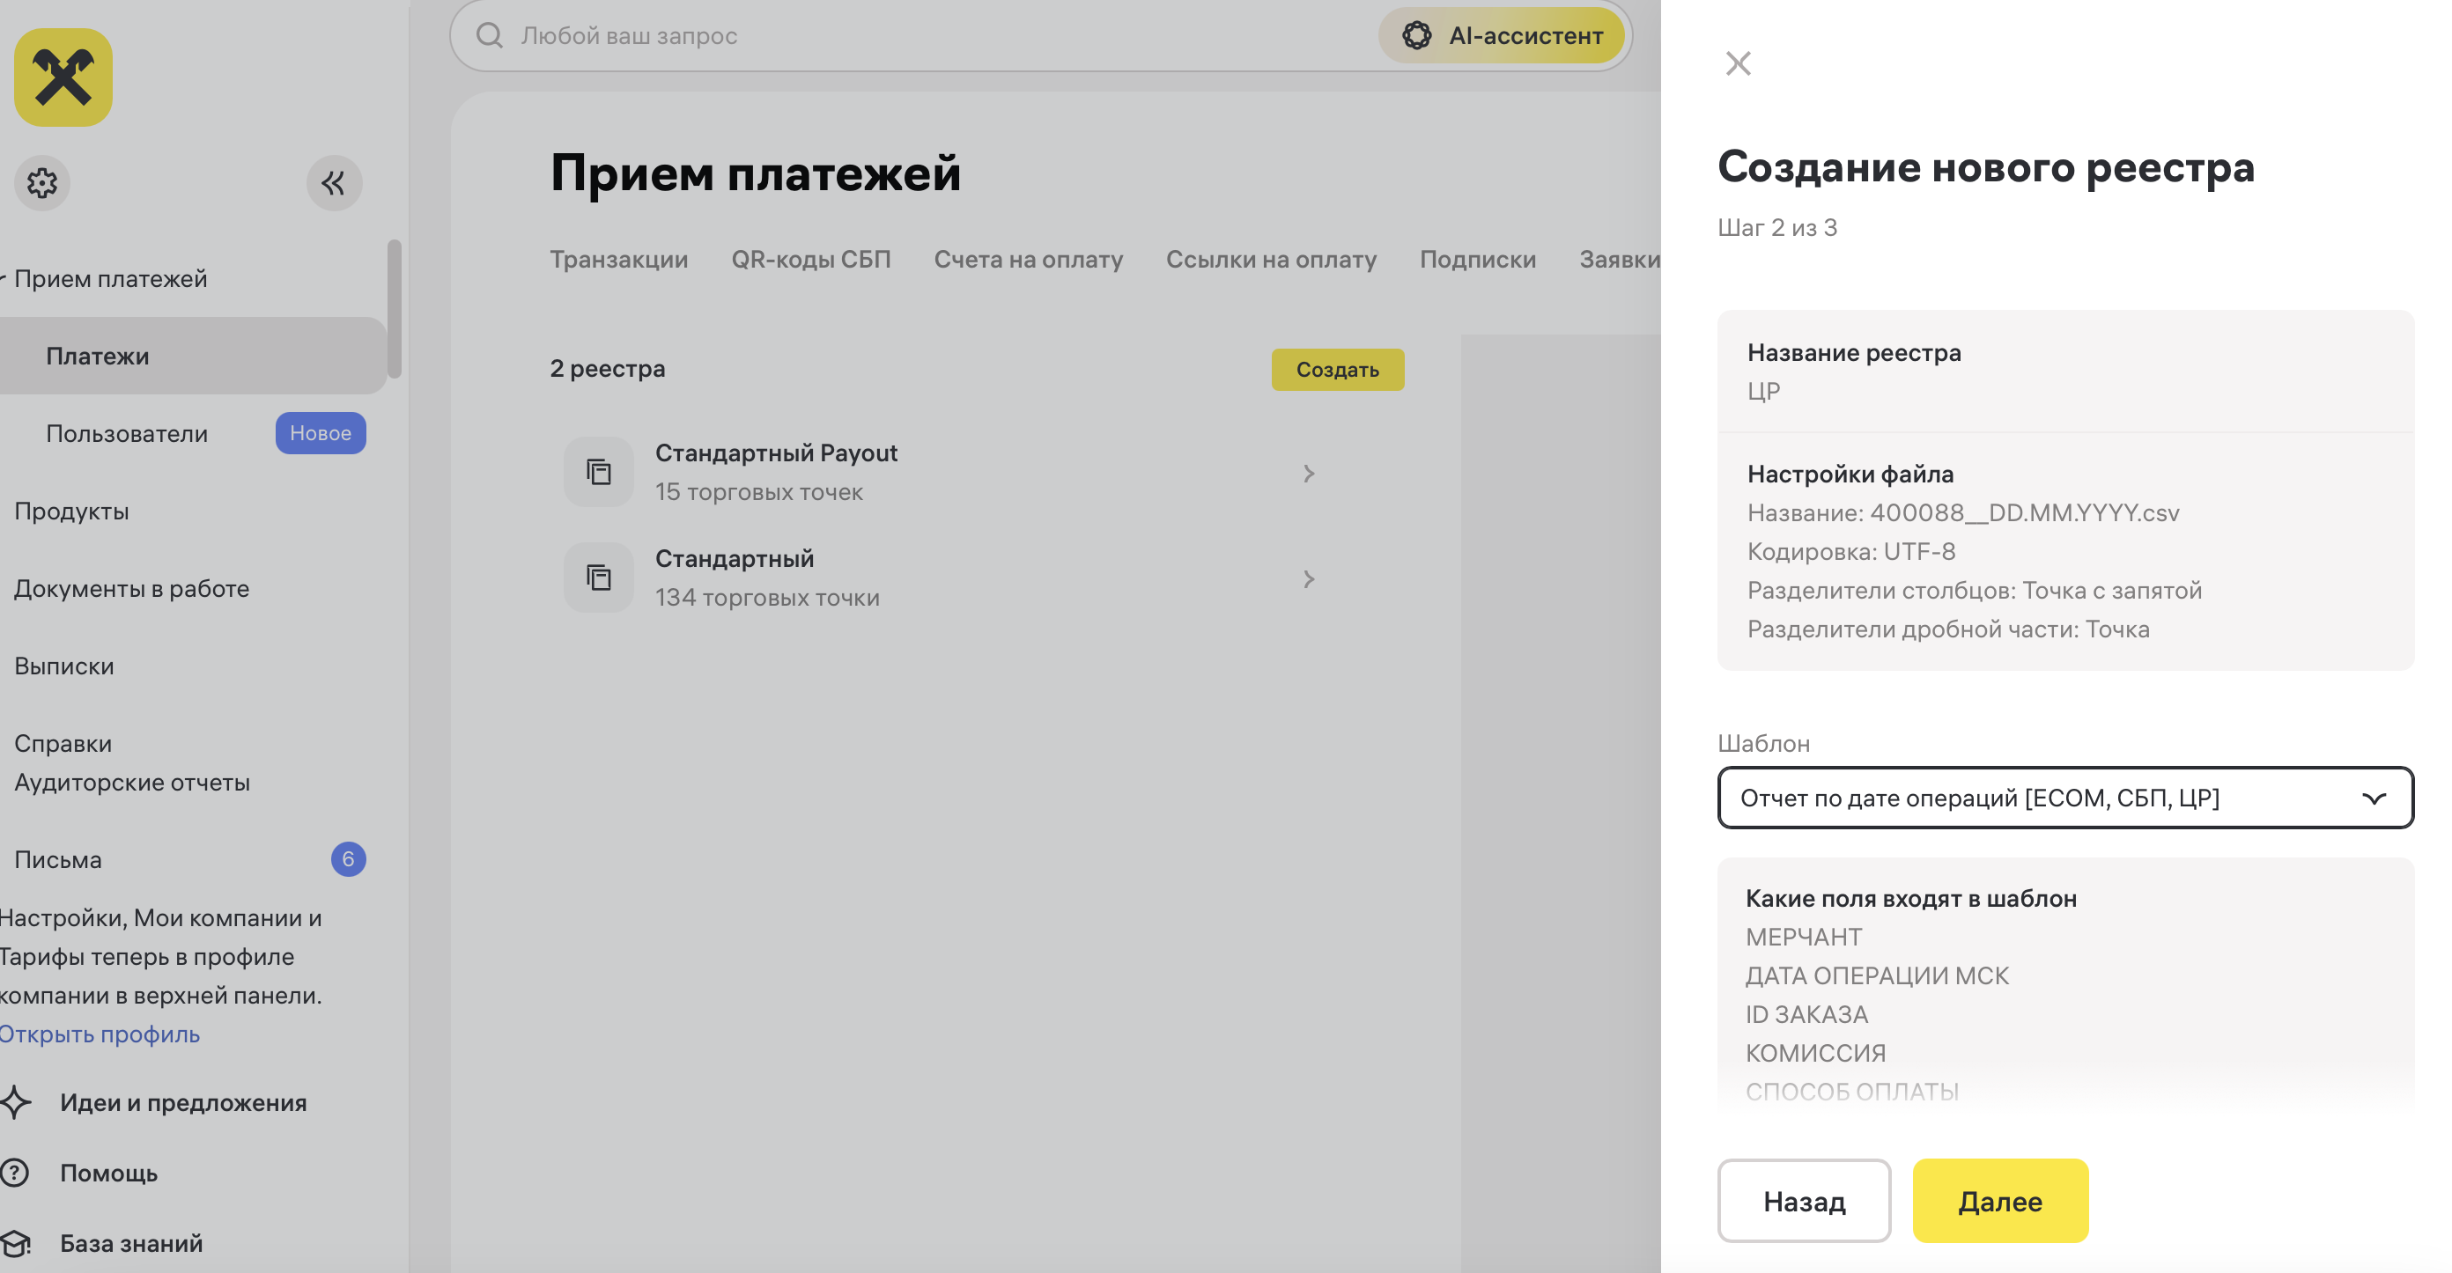Click the Прием платежей page heading

coord(756,173)
